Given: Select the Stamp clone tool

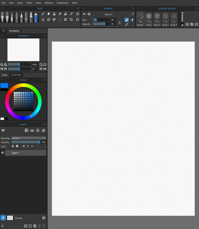Looking at the screenshot, I should (x=54, y=14).
